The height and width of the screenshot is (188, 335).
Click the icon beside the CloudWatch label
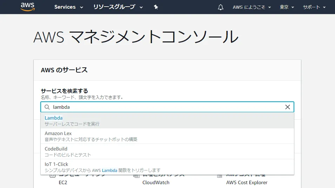point(136,176)
